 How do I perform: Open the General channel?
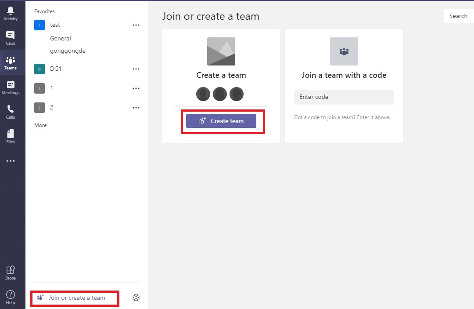61,38
